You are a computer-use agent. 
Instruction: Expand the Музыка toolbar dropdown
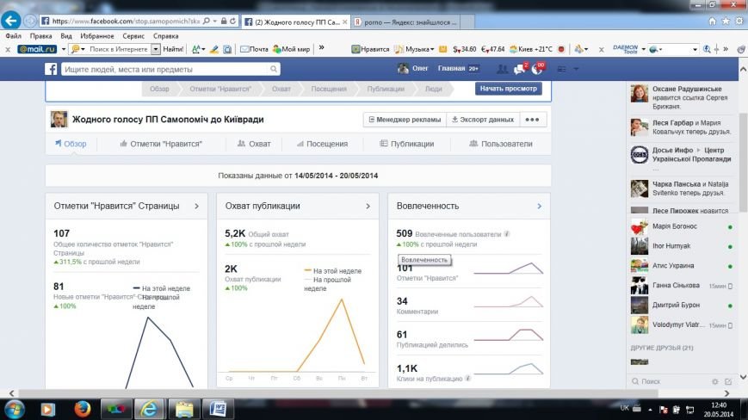pos(432,49)
